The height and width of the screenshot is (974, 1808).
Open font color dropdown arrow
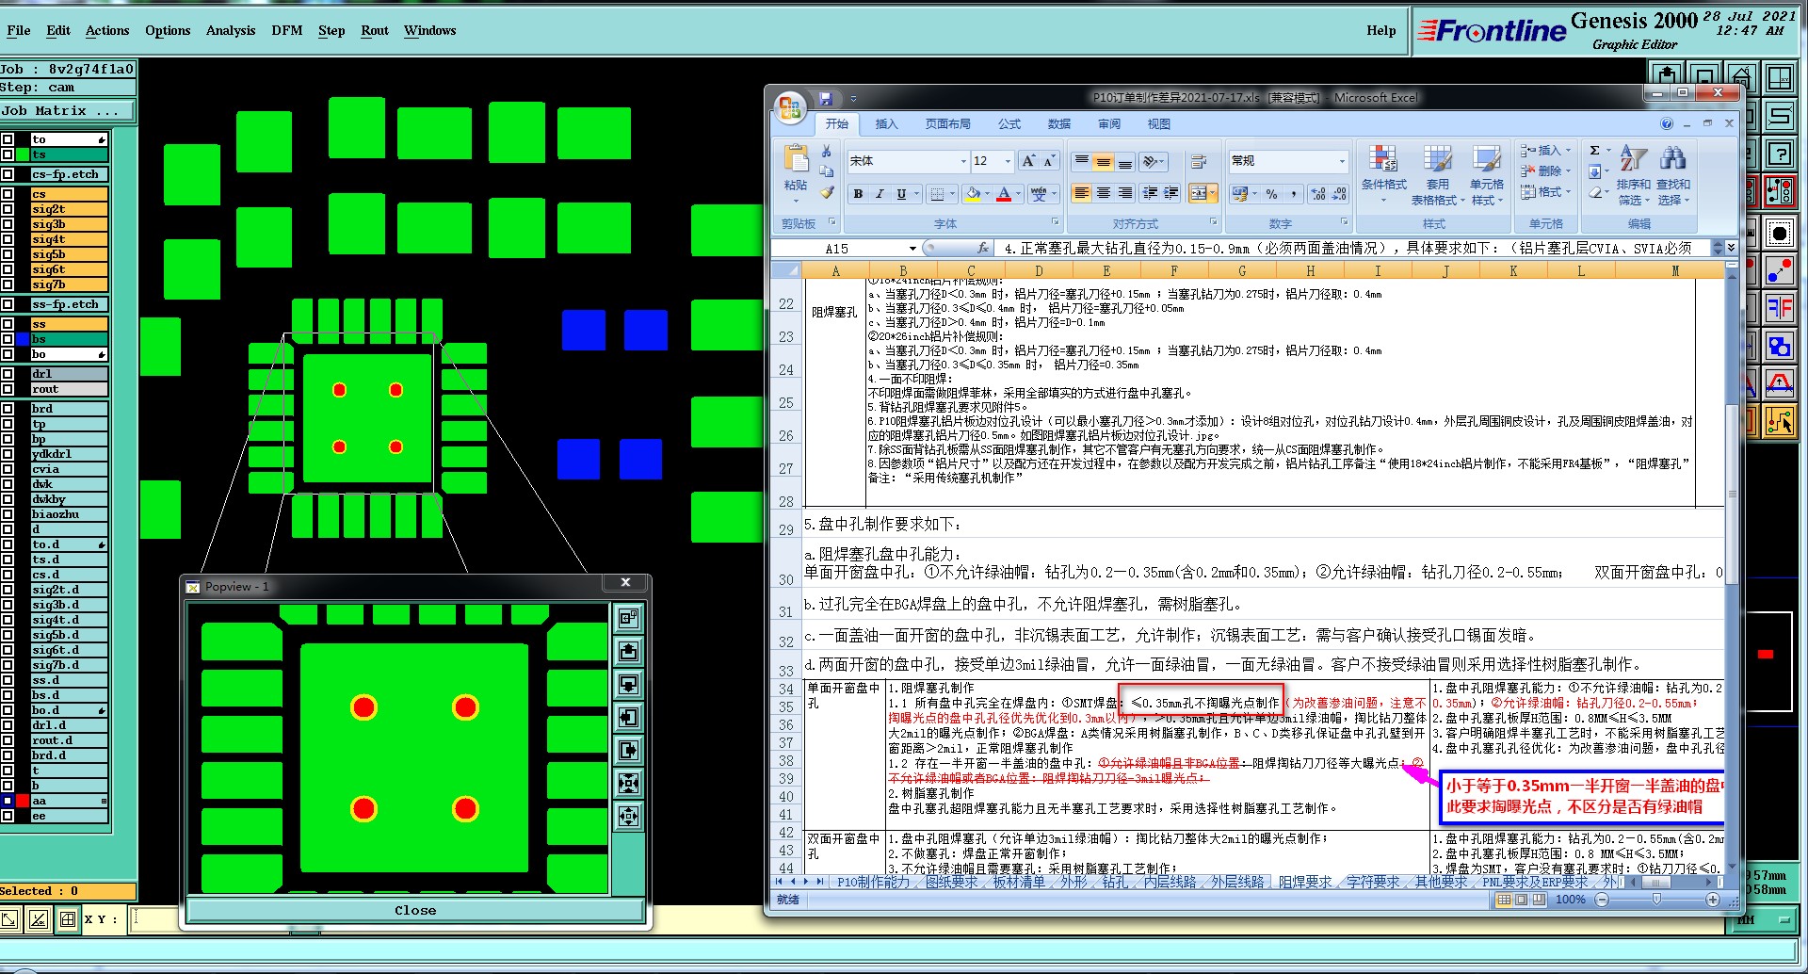coord(1018,194)
